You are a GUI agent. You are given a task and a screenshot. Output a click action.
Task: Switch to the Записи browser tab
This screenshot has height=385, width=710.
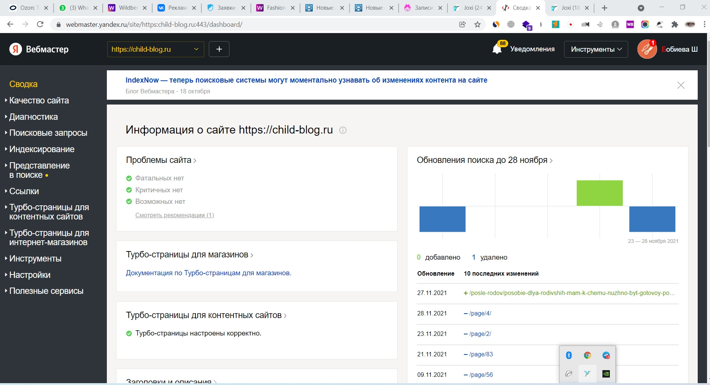(x=424, y=8)
